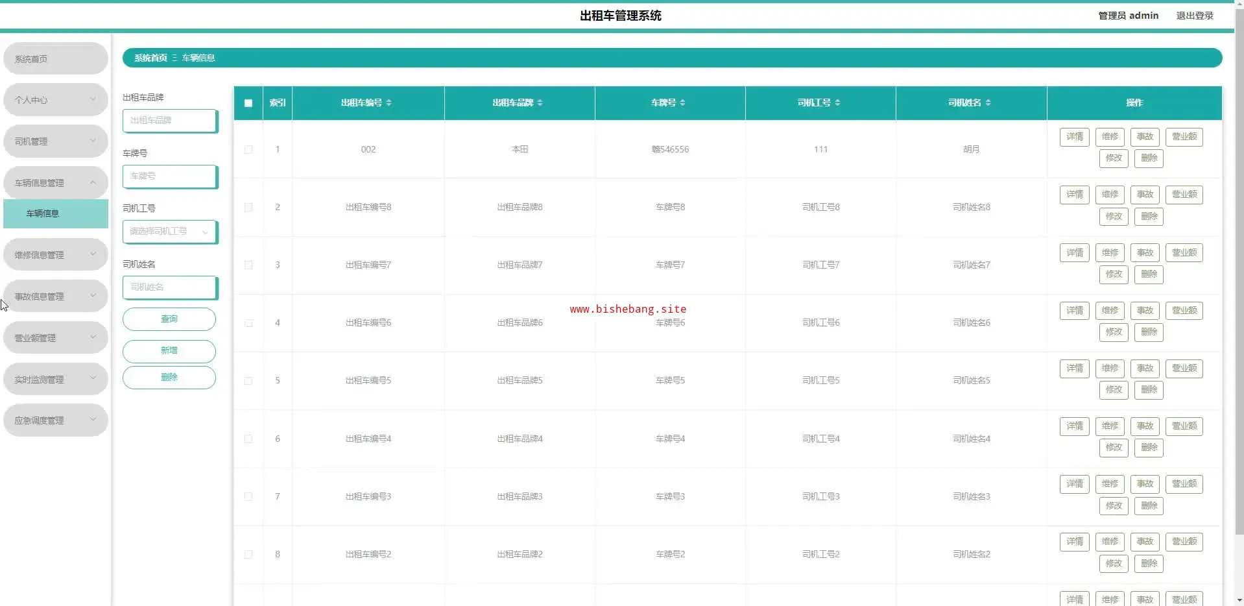Focus the 司机姓名 filter input
Screen dimensions: 1244x606
[170, 287]
